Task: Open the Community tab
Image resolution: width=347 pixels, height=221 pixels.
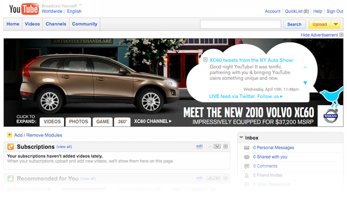Action: click(x=84, y=24)
